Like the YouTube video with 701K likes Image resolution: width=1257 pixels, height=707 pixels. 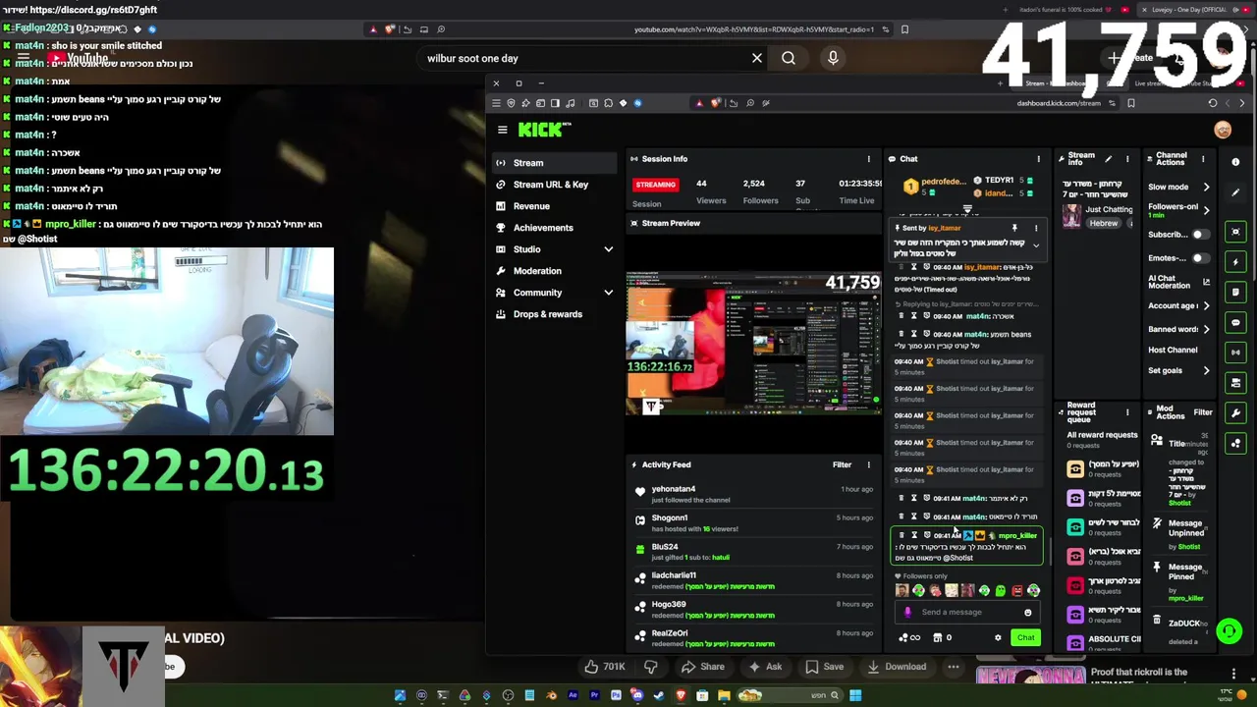(604, 667)
